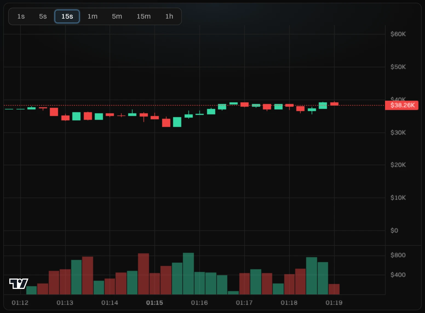Viewport: 425px width, 313px height.
Task: Click the 01:19 time axis label
Action: point(334,303)
